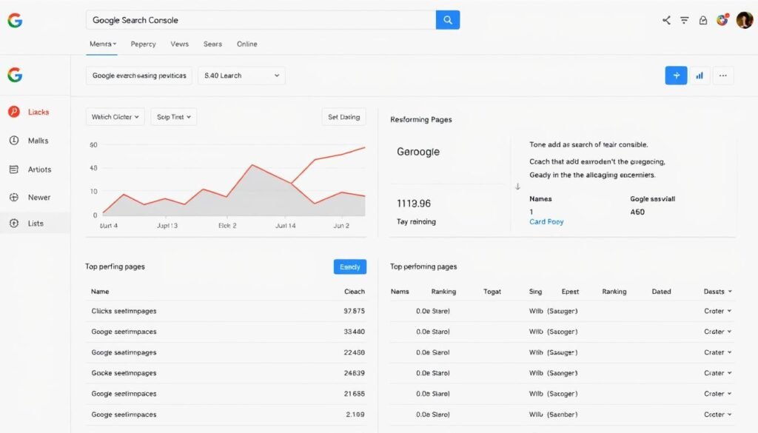Click the lock icon in the top-right toolbar
Viewport: 758px width, 433px height.
[702, 20]
